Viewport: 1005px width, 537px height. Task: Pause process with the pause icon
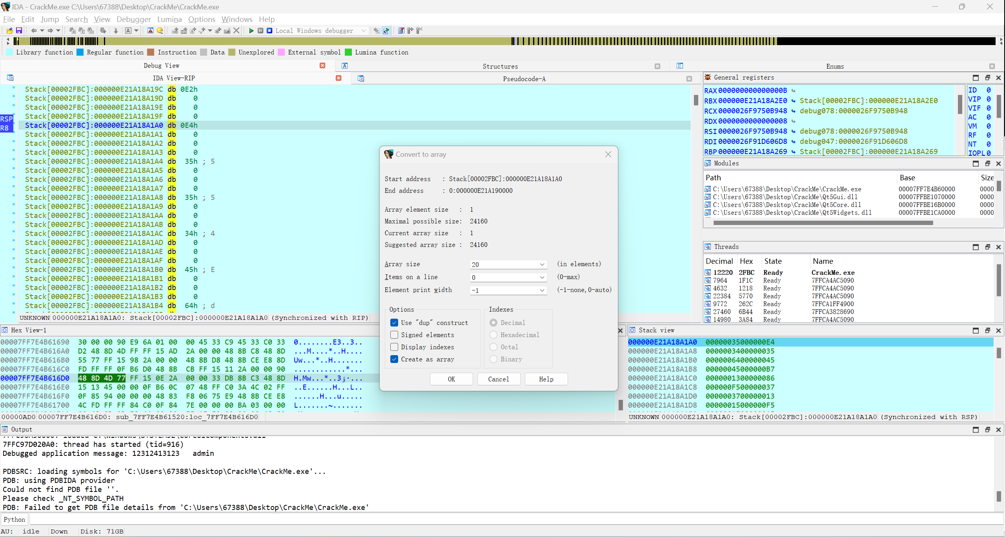[260, 31]
